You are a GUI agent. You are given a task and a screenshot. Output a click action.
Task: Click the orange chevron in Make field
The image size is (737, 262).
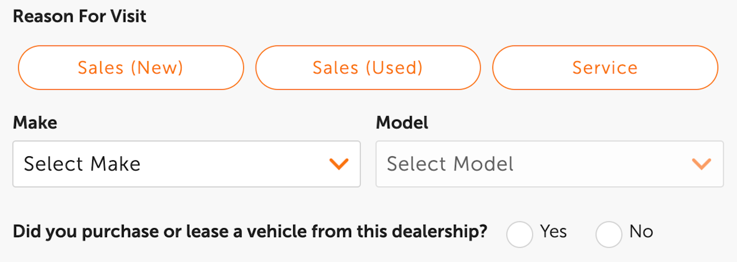pyautogui.click(x=339, y=164)
